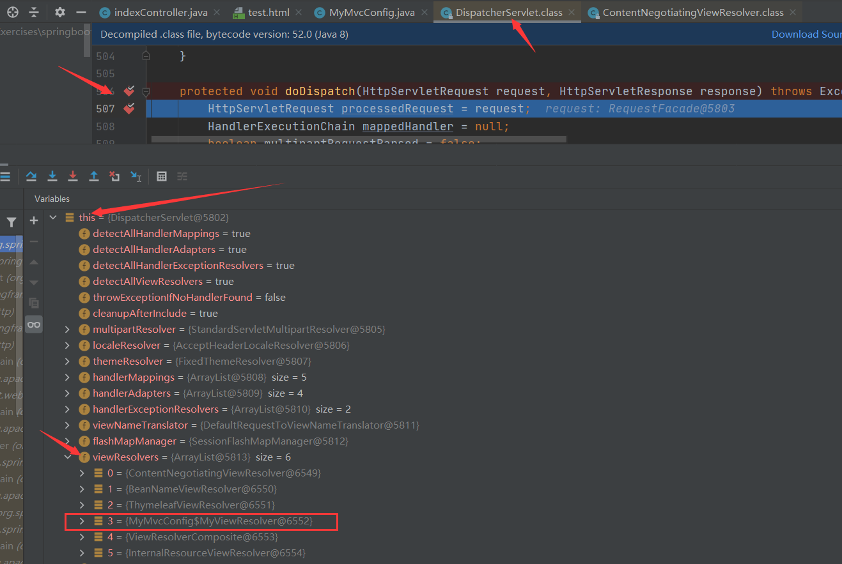This screenshot has width=842, height=564.
Task: Click '{DispatcherServlet@5802}' value text
Action: tap(169, 218)
